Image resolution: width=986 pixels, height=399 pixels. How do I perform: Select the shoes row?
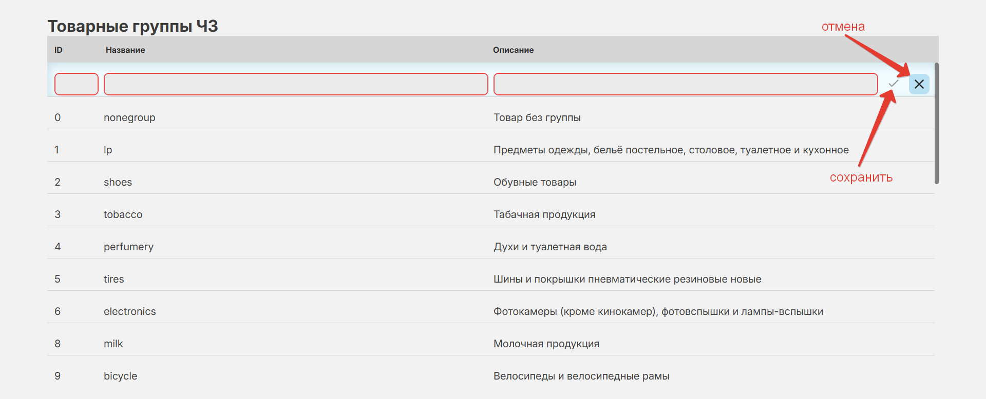[x=118, y=182]
